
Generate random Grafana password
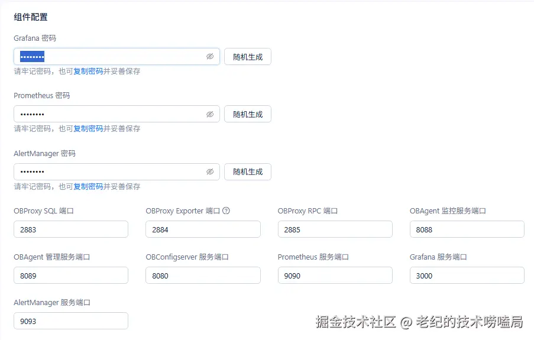(x=248, y=57)
